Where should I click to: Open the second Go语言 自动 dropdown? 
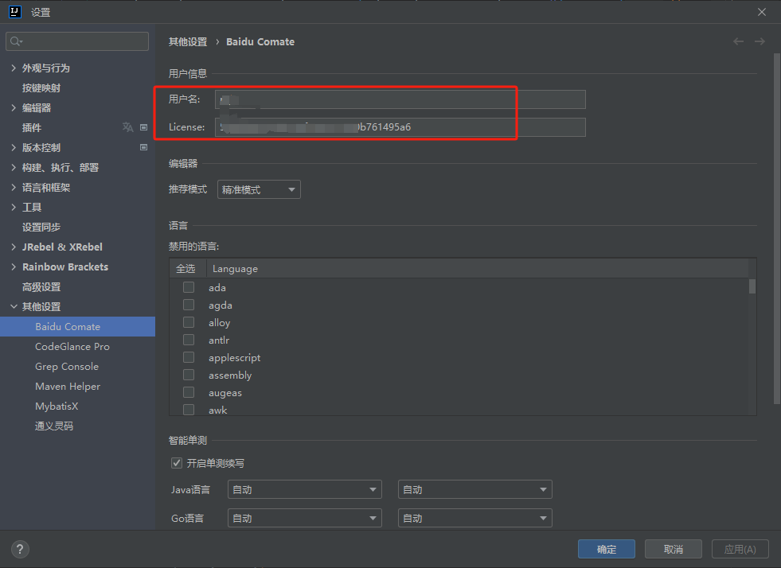(x=475, y=518)
